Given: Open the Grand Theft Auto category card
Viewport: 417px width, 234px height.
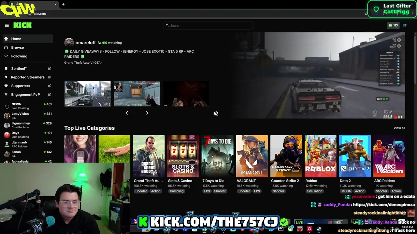Looking at the screenshot, I should tap(149, 156).
